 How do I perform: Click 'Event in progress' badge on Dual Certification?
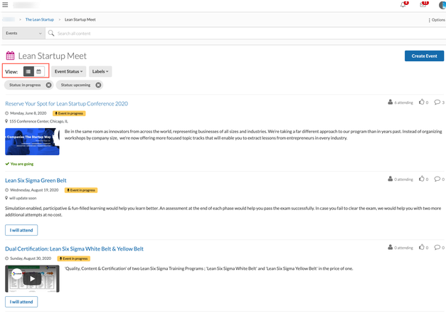74,258
